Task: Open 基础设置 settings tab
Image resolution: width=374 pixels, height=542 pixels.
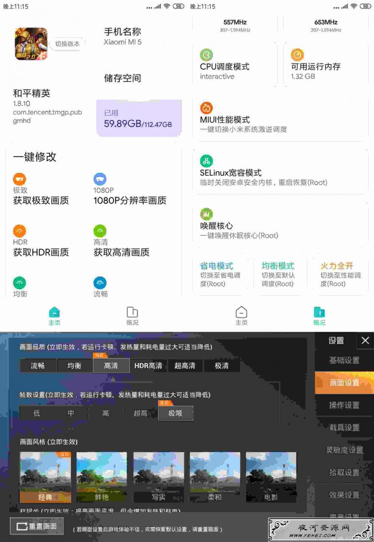Action: 344,360
